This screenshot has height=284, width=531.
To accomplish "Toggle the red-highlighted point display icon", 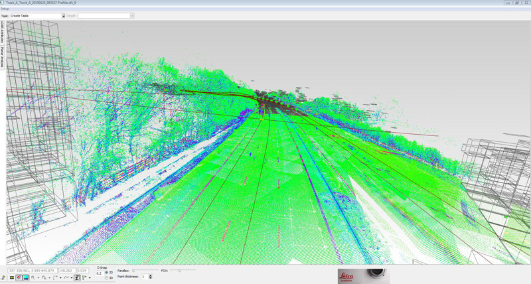I will [19, 278].
